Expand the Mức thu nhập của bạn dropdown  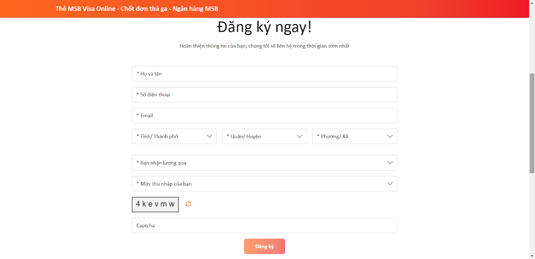click(264, 184)
